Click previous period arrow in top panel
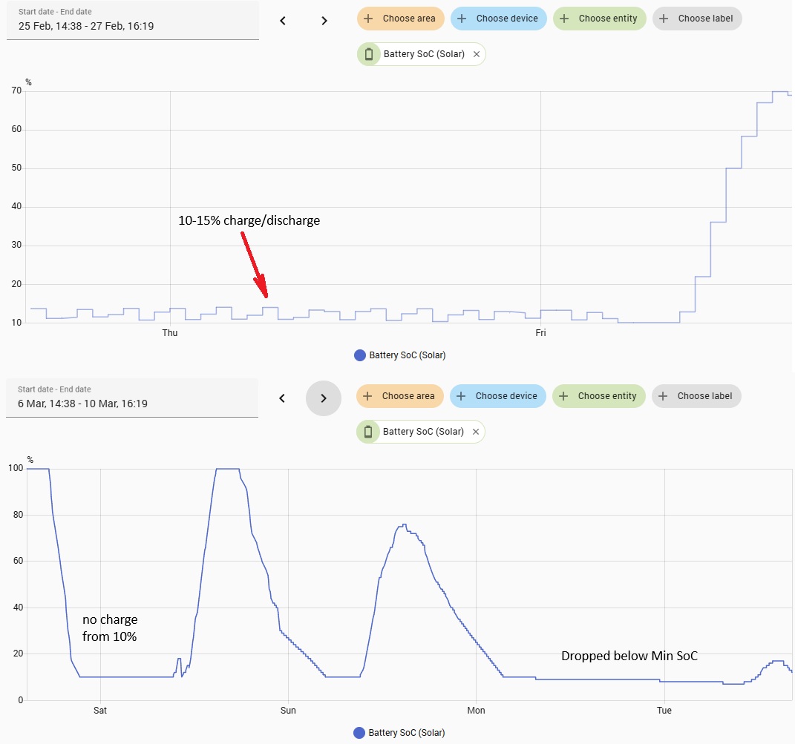 [x=283, y=21]
